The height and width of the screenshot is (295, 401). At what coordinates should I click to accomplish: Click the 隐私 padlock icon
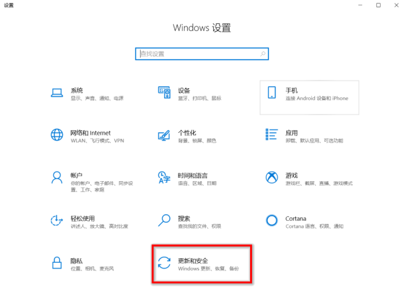57,263
